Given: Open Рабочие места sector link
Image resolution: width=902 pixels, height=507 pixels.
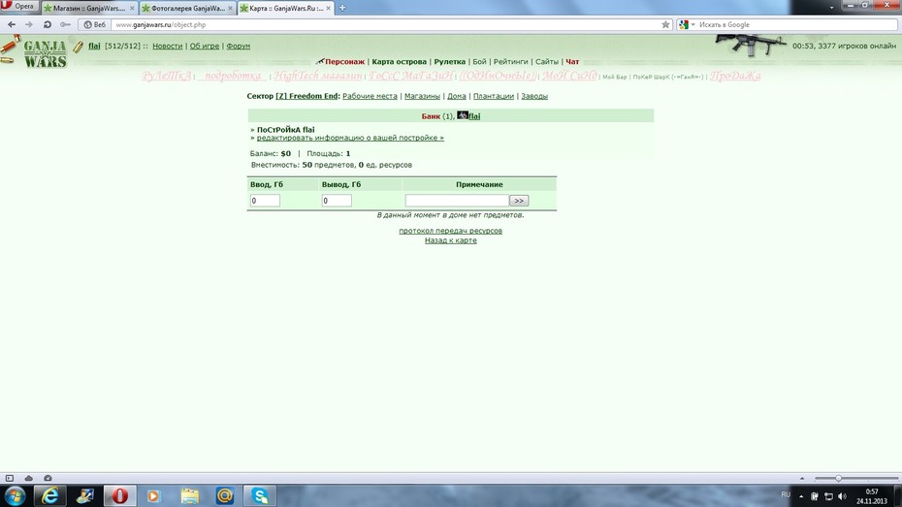Looking at the screenshot, I should [370, 96].
